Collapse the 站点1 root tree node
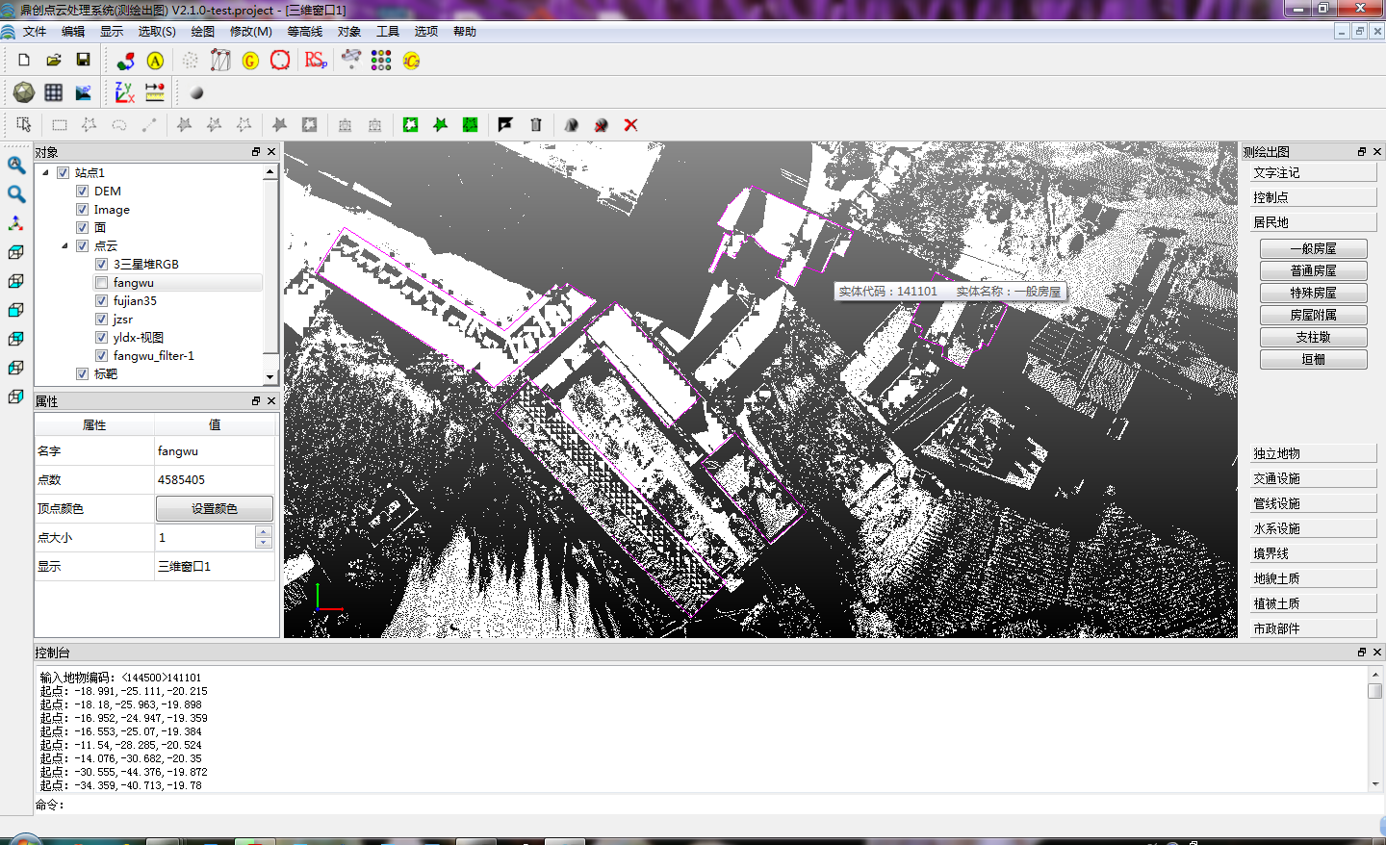This screenshot has height=845, width=1386. click(x=45, y=173)
